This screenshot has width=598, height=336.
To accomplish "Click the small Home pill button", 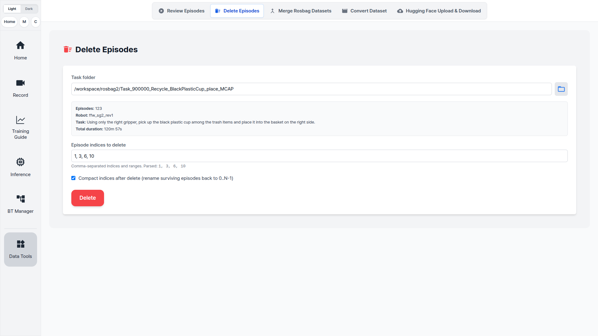I will click(10, 22).
